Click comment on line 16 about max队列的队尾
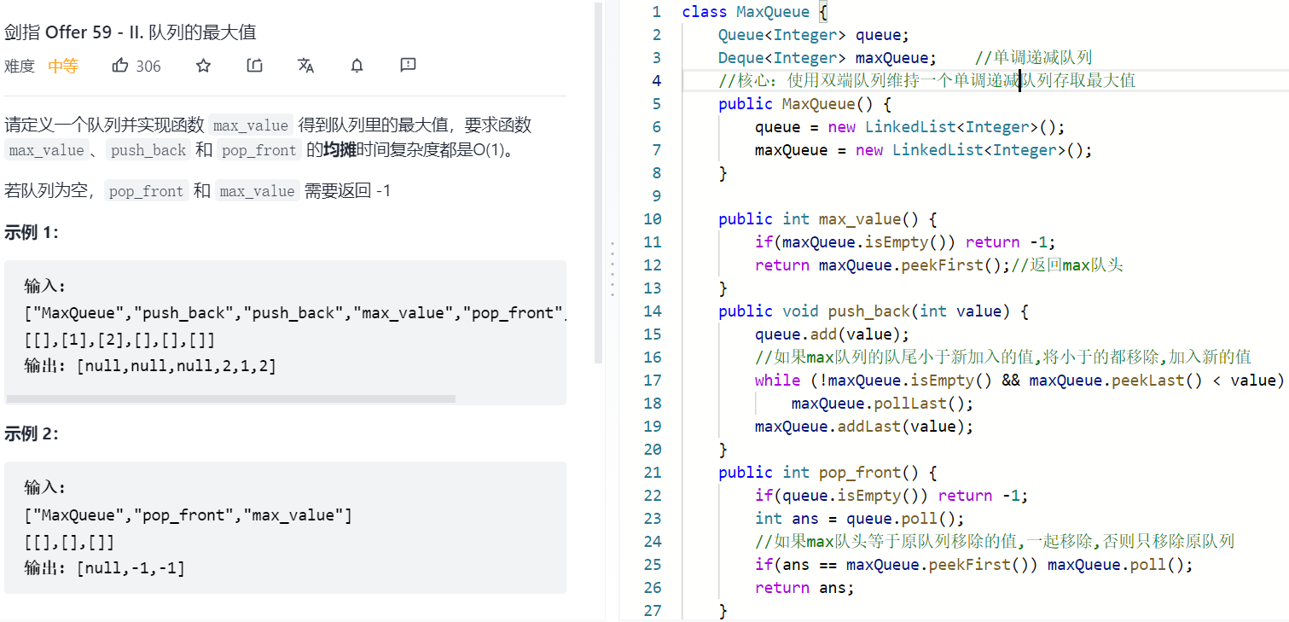The image size is (1289, 622). pyautogui.click(x=1003, y=358)
